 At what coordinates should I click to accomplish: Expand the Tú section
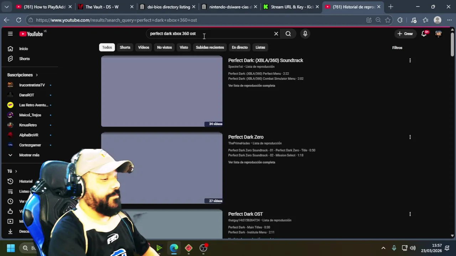point(12,171)
